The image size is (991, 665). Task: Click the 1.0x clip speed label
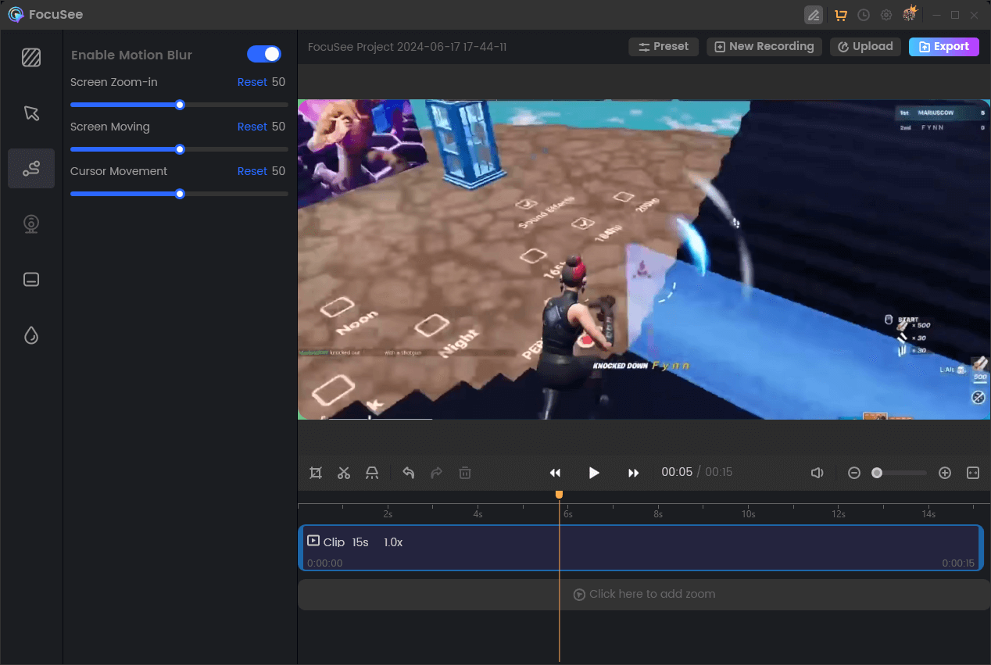393,542
